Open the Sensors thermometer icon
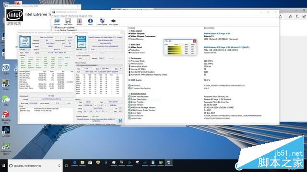 point(79,21)
